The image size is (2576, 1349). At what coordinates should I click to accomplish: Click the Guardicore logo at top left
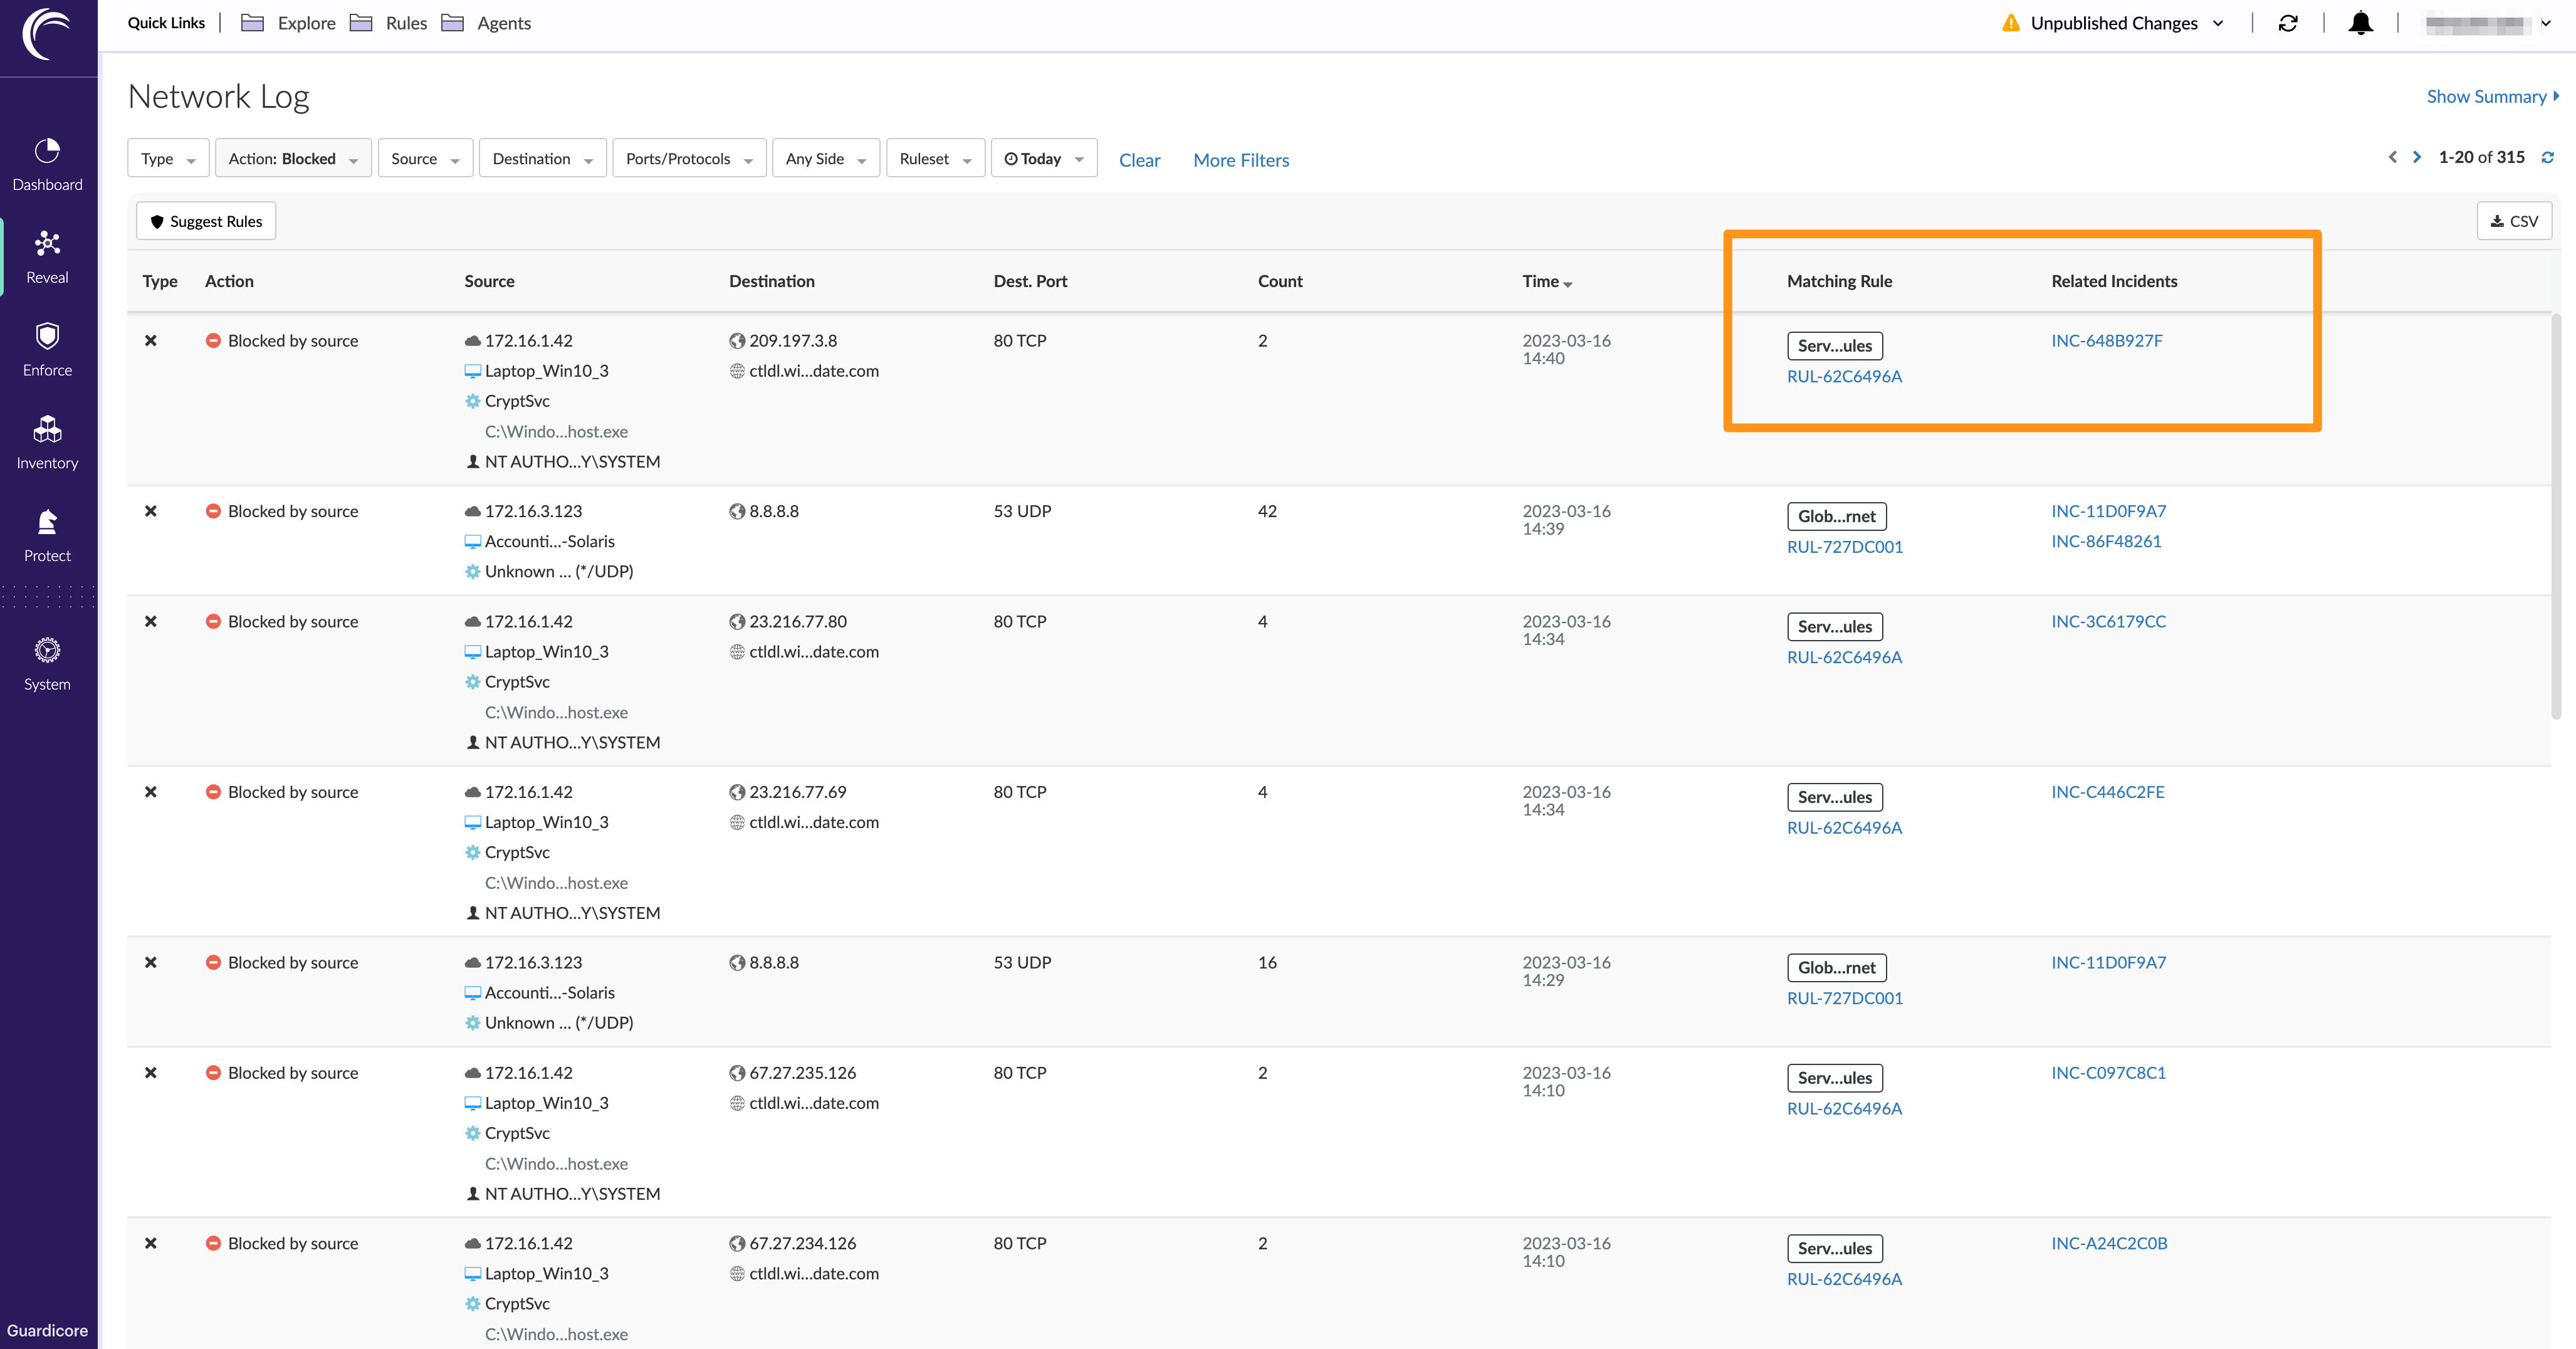click(47, 35)
